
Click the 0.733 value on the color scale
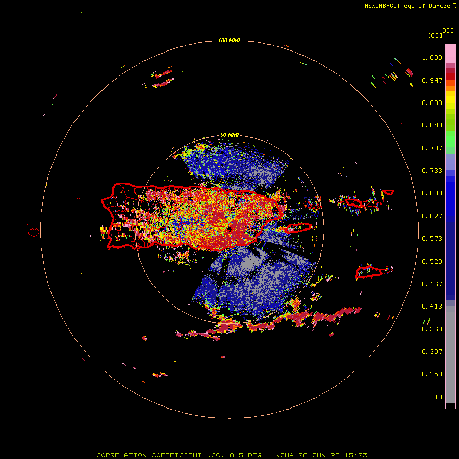tap(432, 171)
